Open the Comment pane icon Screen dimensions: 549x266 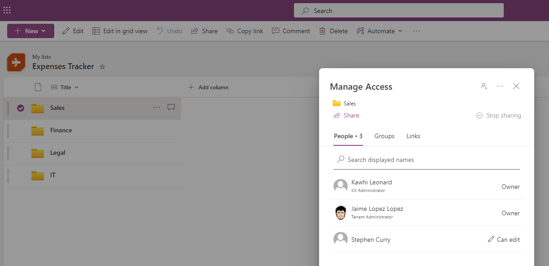click(x=276, y=31)
